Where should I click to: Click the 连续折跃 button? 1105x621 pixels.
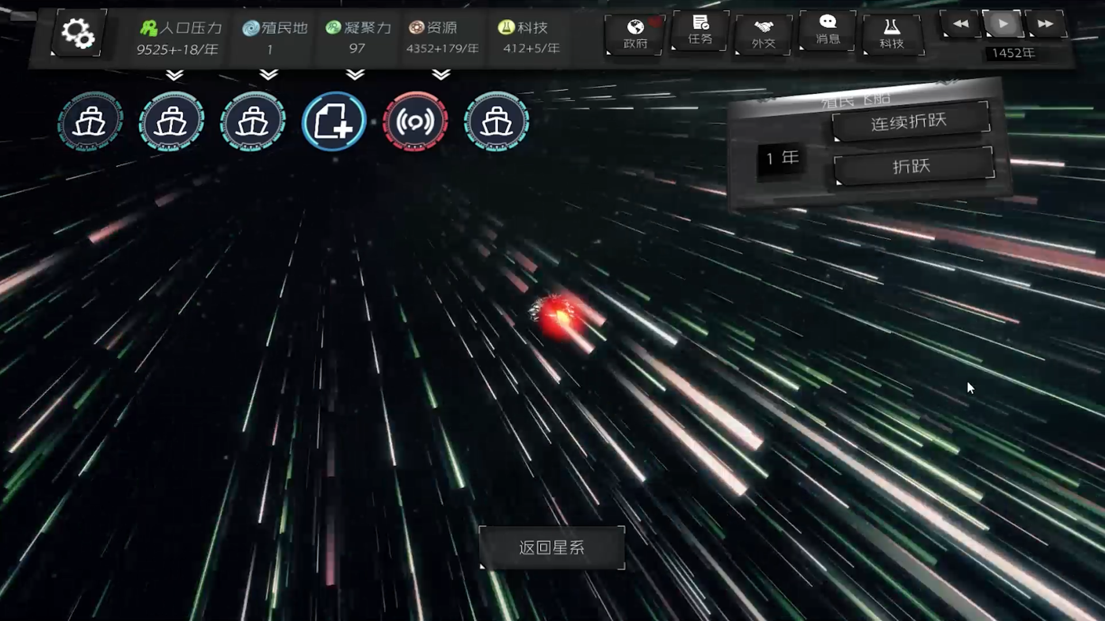tap(909, 121)
